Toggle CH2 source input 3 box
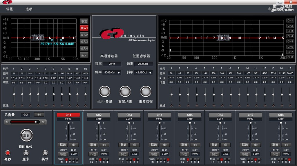Screen dimensions: 297x166 pos(104,160)
